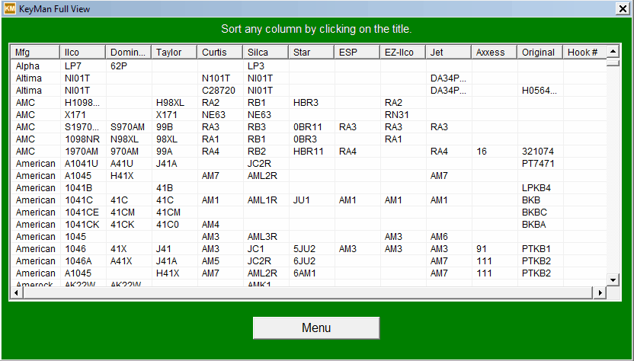This screenshot has height=361, width=634.
Task: Click Ilco cell A1041U
Action: tap(82, 163)
